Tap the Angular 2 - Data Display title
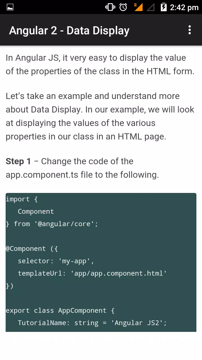The height and width of the screenshot is (360, 202). [69, 30]
